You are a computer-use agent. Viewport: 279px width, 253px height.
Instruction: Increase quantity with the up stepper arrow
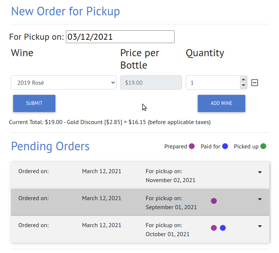point(243,79)
